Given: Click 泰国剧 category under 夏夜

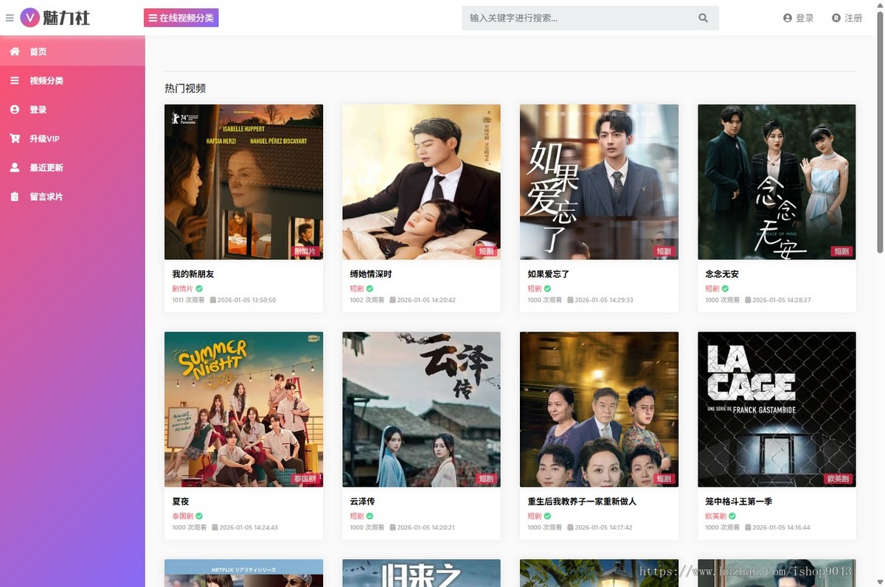Looking at the screenshot, I should point(182,516).
